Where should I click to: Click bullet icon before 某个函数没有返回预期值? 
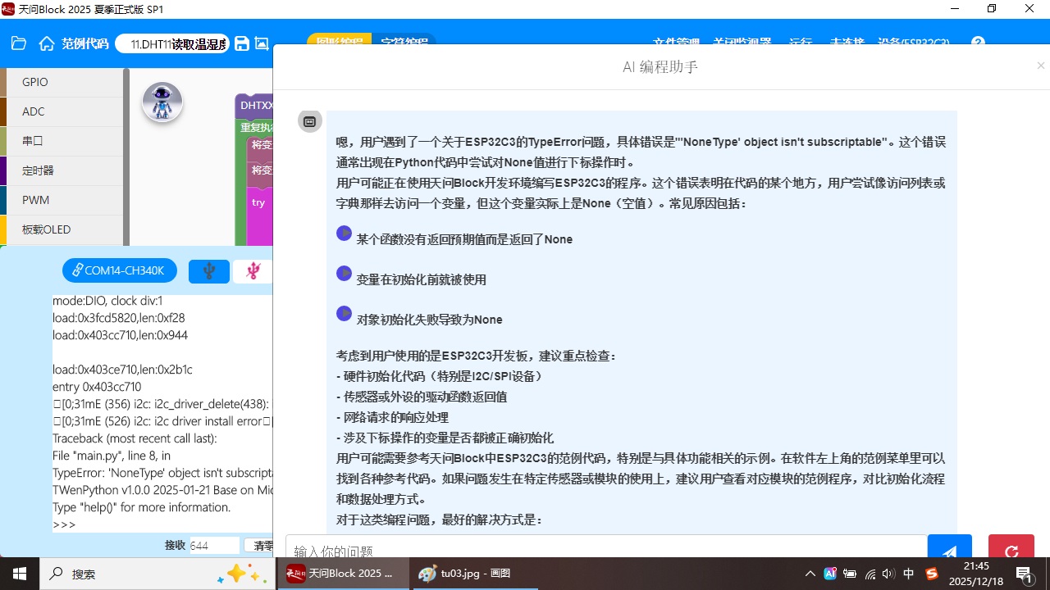coord(345,234)
